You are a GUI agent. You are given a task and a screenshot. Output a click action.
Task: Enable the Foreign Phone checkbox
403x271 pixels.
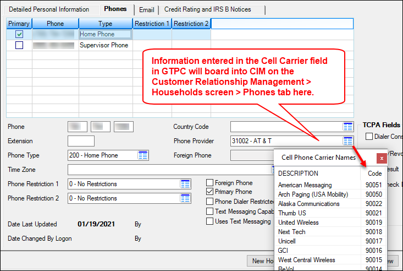209,183
